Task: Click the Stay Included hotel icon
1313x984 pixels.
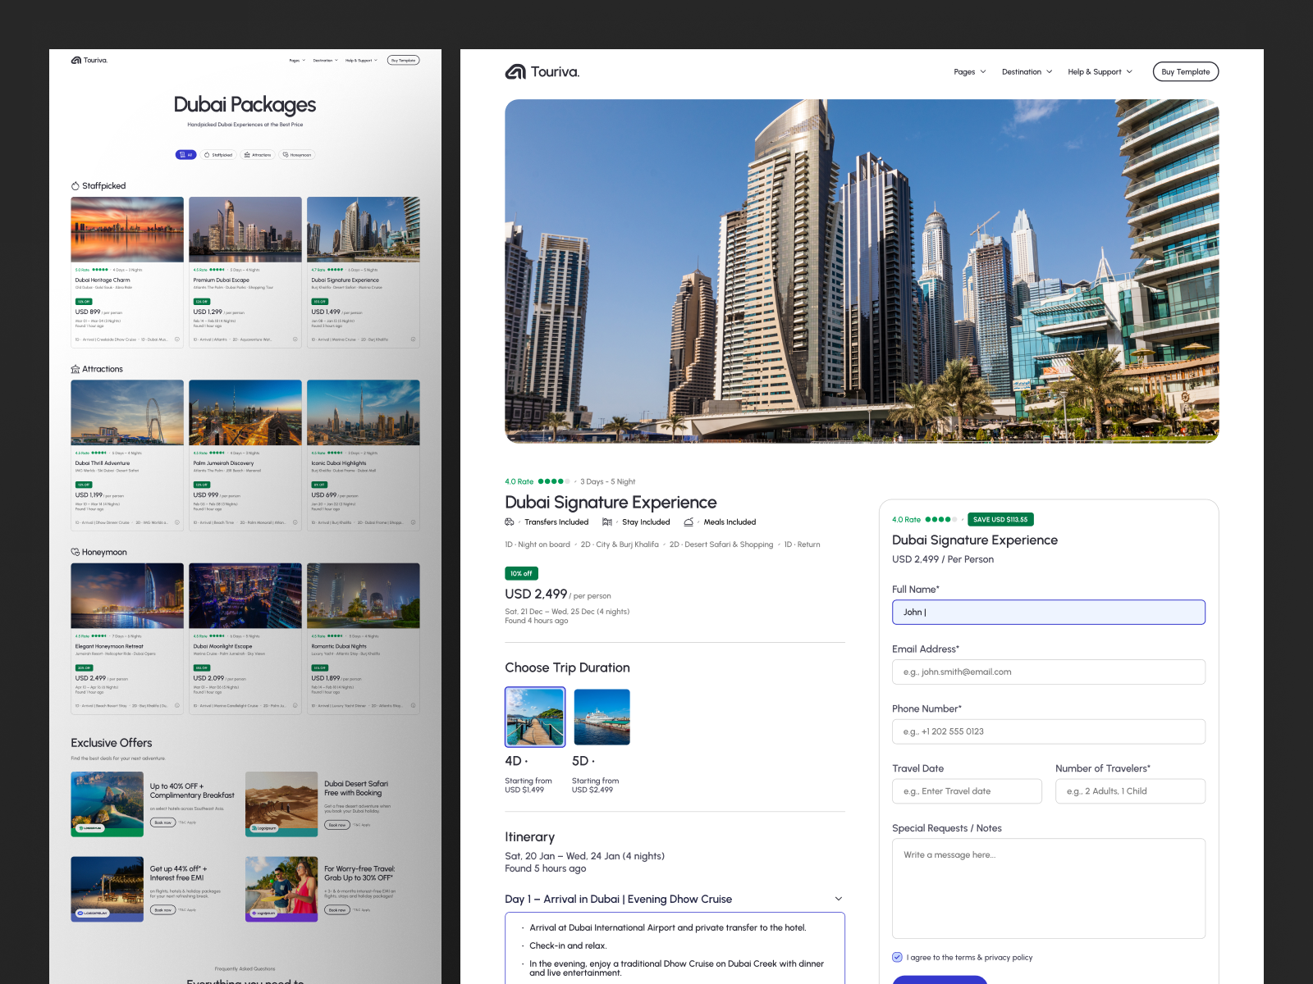Action: coord(607,522)
